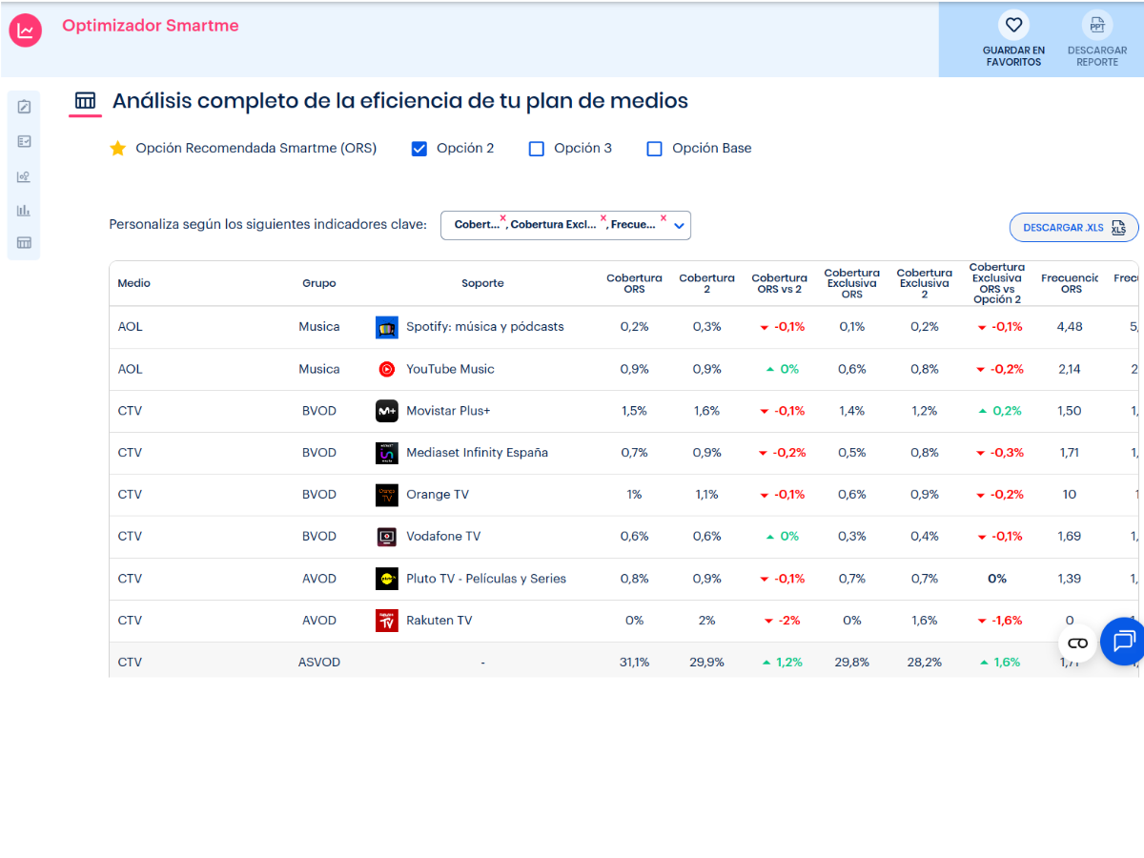
Task: Tick the Opción Base checkbox
Action: click(x=654, y=149)
